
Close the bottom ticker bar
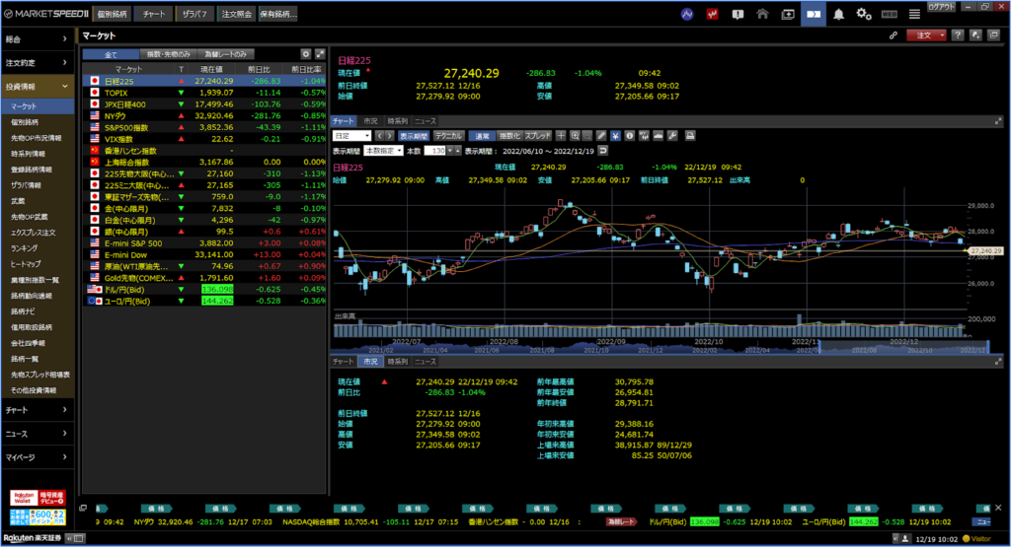click(998, 508)
